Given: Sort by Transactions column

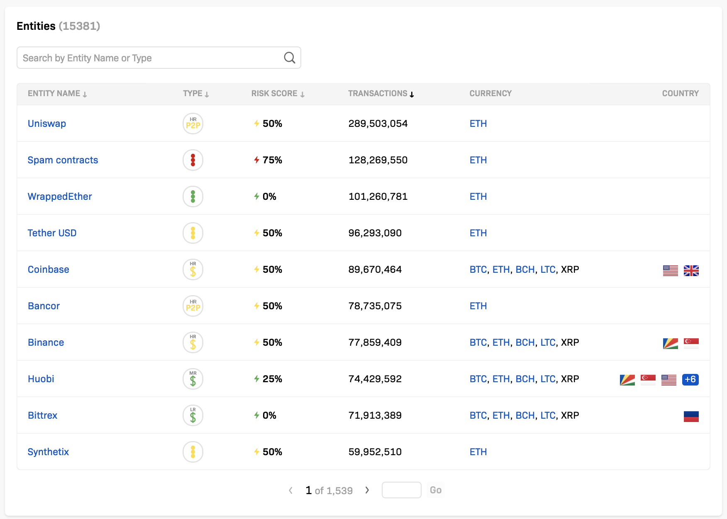Looking at the screenshot, I should tap(381, 94).
